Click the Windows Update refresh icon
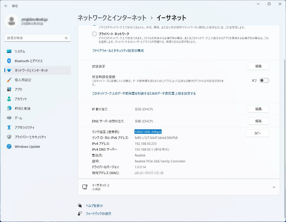The width and height of the screenshot is (286, 222). pos(9,147)
